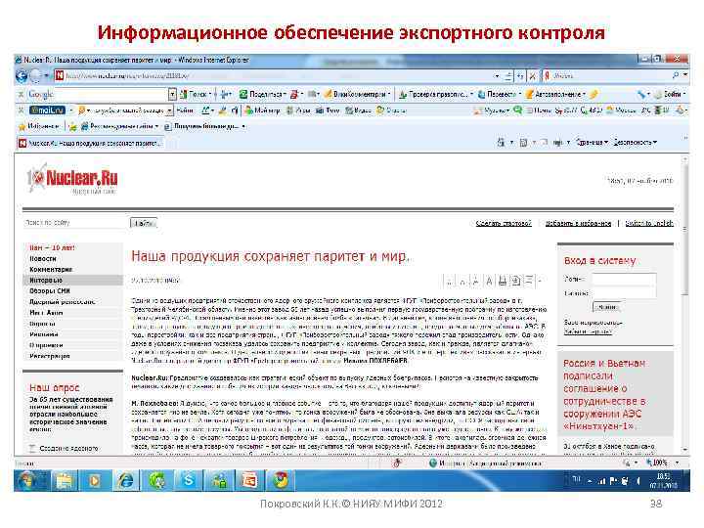
Task: Open File Explorer from the taskbar
Action: (65, 481)
